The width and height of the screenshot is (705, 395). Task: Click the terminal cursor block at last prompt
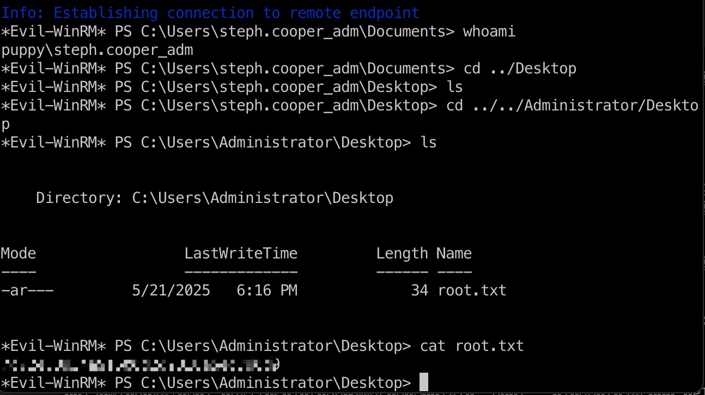pyautogui.click(x=424, y=382)
